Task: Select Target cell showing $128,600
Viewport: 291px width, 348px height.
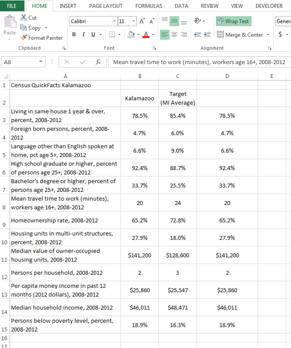Action: click(x=178, y=255)
